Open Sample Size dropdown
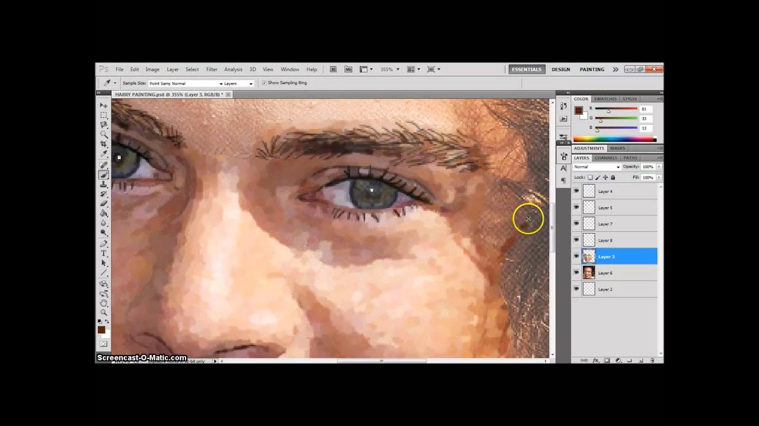 [186, 83]
